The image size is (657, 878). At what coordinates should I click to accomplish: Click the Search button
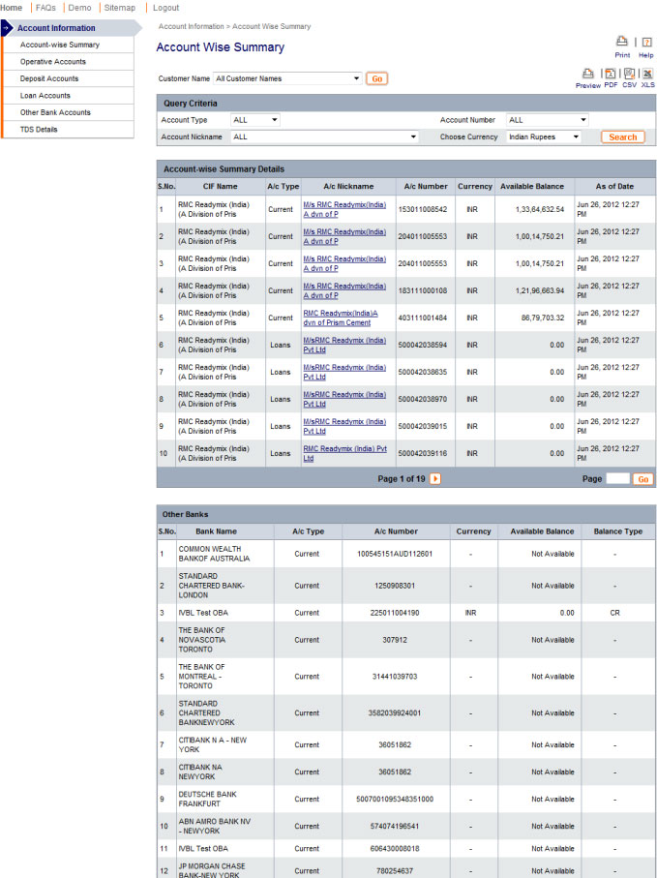623,137
